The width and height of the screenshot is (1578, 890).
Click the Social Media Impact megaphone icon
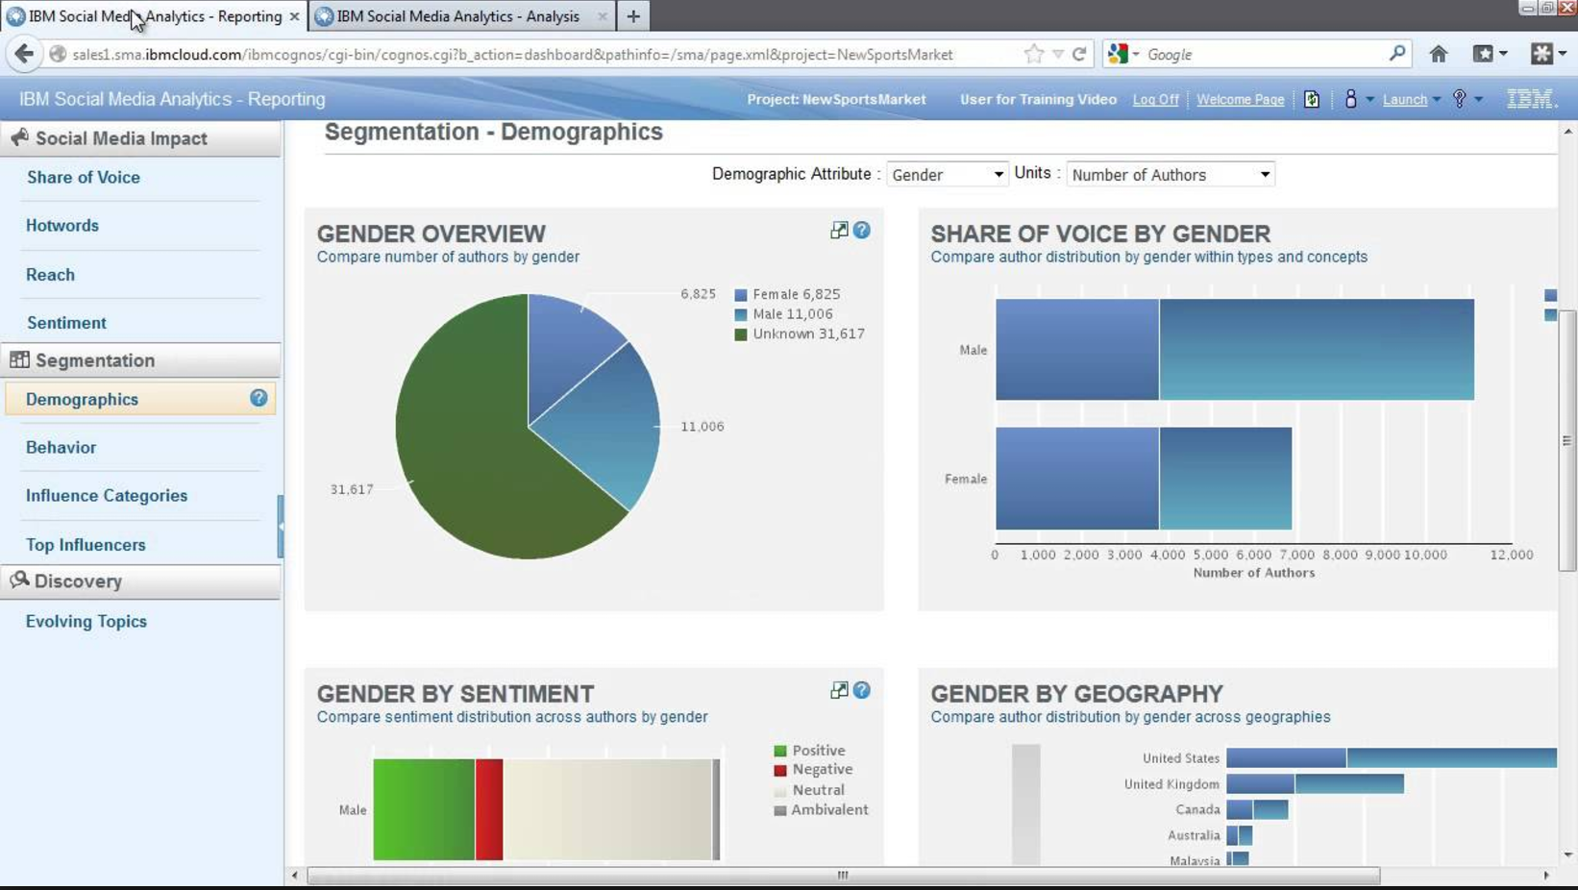click(x=19, y=138)
